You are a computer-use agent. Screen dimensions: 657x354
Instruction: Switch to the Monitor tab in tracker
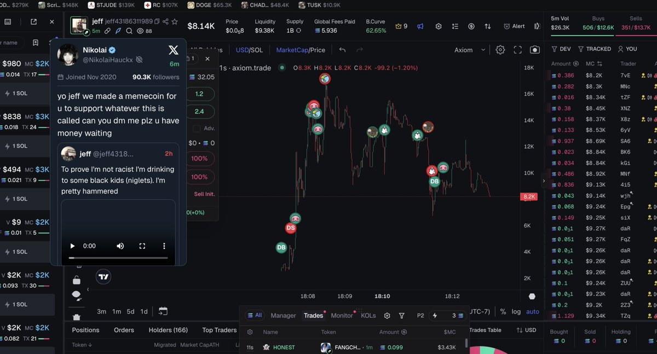tap(342, 316)
